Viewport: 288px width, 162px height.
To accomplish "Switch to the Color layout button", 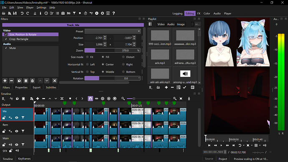I will pyautogui.click(x=207, y=13).
